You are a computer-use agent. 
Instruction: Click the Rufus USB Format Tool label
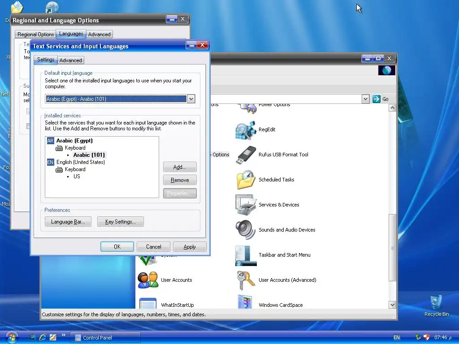click(283, 155)
